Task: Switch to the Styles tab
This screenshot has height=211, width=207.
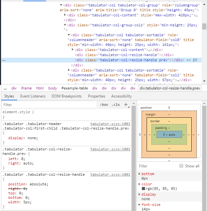Action: click(x=9, y=96)
